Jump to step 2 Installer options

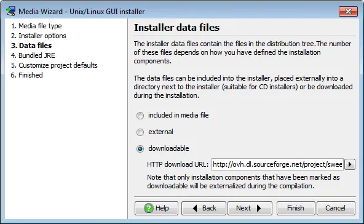pyautogui.click(x=39, y=36)
